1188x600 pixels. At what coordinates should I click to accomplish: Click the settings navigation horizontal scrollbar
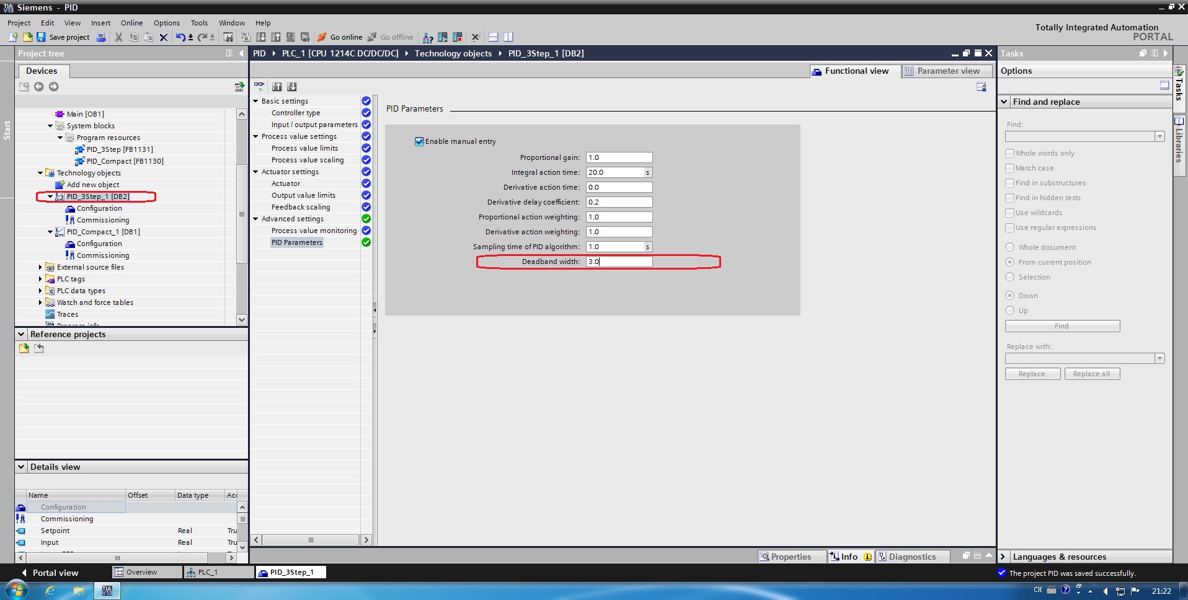[x=311, y=540]
